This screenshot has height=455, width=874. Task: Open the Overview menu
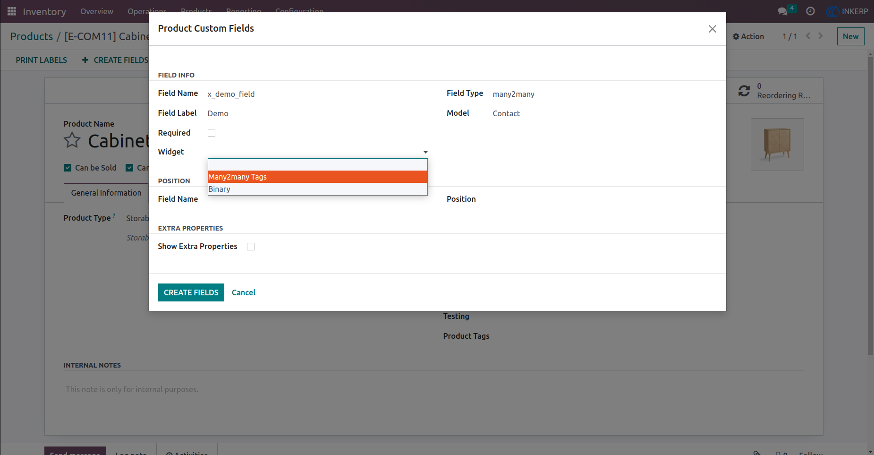click(x=97, y=11)
